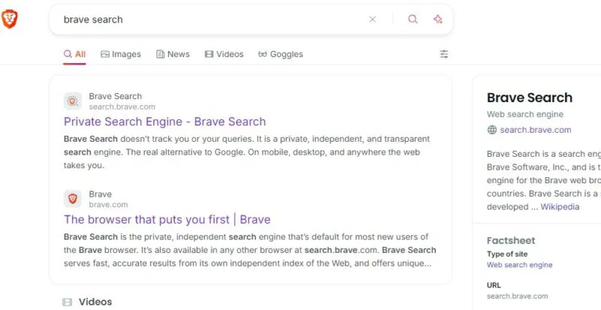
Task: Click the Videos section film icon
Action: point(67,302)
